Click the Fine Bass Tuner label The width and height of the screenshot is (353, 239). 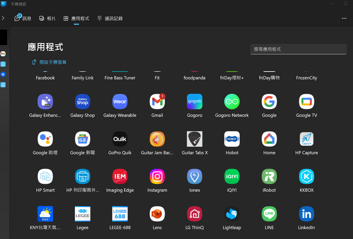coord(120,78)
